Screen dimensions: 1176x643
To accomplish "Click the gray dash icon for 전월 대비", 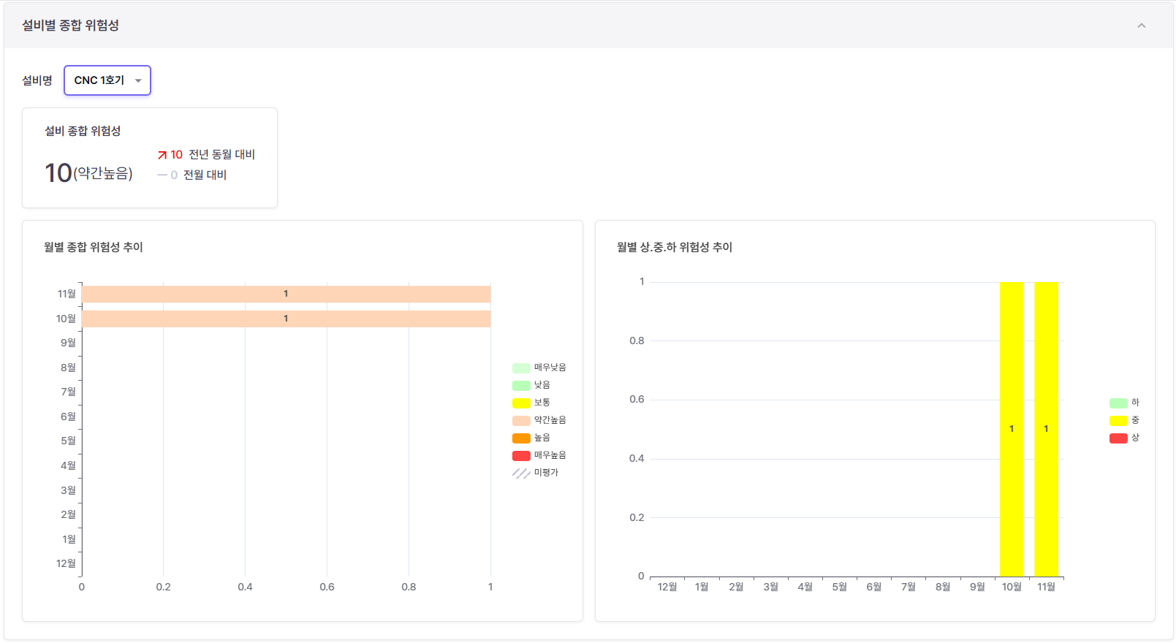I will [162, 175].
